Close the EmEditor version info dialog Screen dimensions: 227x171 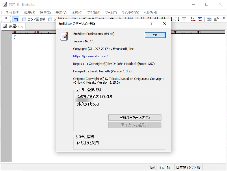point(164,23)
